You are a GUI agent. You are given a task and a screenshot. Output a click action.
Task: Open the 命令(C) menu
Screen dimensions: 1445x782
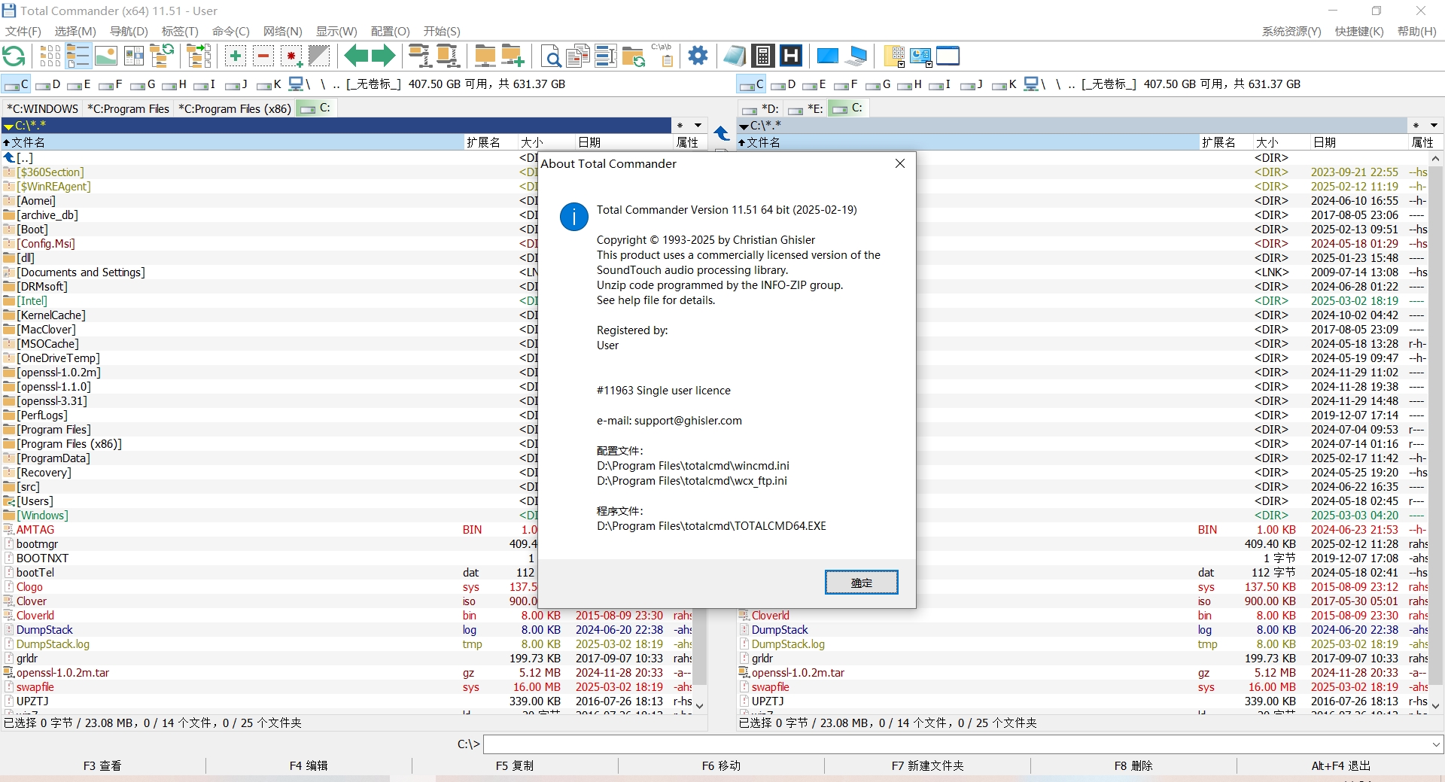coord(230,31)
